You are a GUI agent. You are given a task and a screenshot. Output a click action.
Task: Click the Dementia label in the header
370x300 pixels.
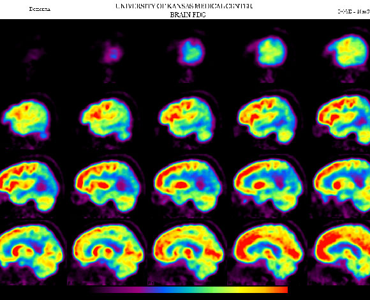tap(40, 9)
